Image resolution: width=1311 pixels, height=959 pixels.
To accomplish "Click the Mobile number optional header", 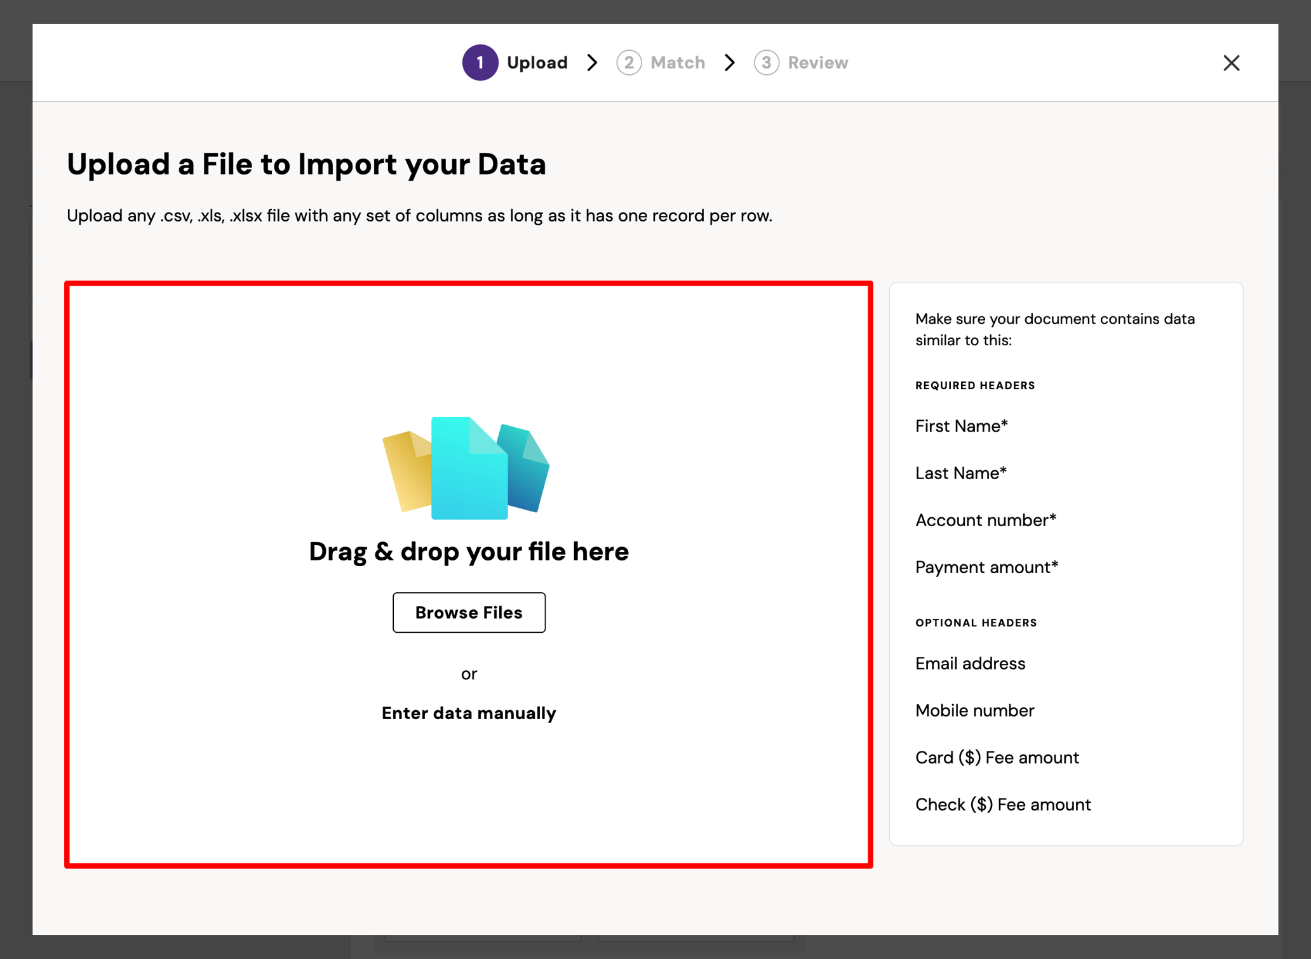I will 974,710.
